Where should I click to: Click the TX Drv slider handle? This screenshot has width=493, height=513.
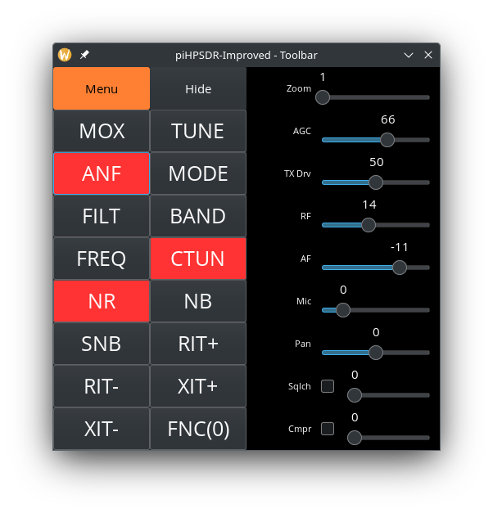(x=376, y=182)
